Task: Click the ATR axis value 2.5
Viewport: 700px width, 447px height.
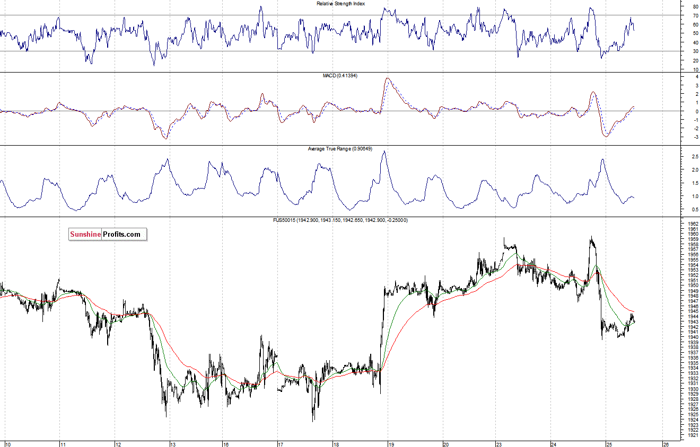Action: point(695,157)
